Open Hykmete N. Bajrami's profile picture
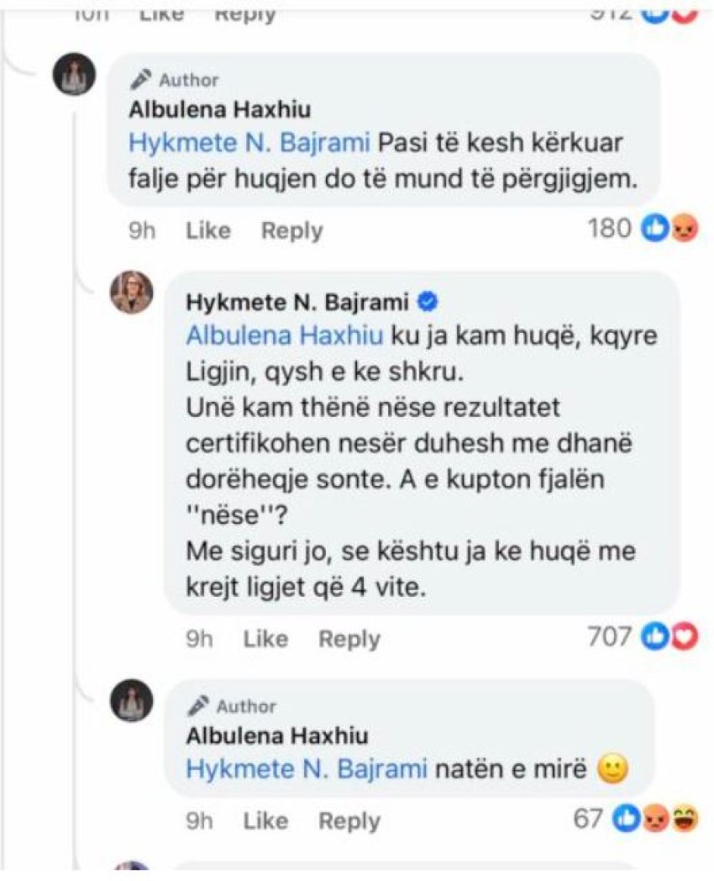Screen dimensions: 714x881 pos(131,293)
